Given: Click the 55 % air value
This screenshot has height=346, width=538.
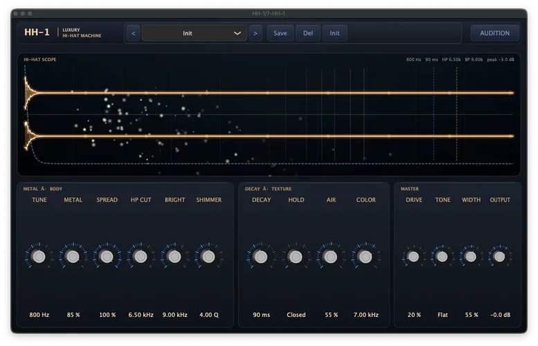Looking at the screenshot, I should (x=331, y=315).
